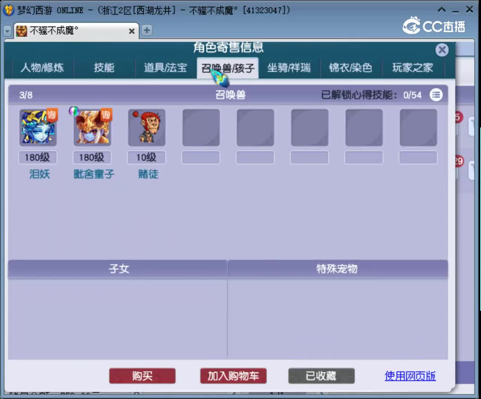The width and height of the screenshot is (481, 399).
Task: Click the 泪妖 name text
Action: 39,174
